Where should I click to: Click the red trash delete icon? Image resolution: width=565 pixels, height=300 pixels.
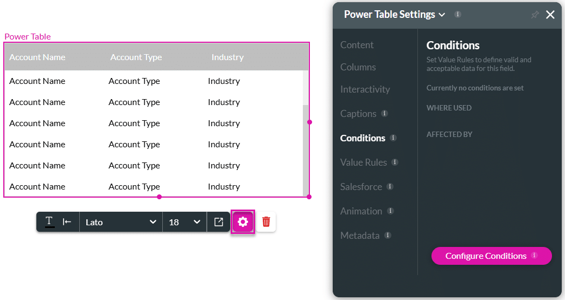point(266,222)
